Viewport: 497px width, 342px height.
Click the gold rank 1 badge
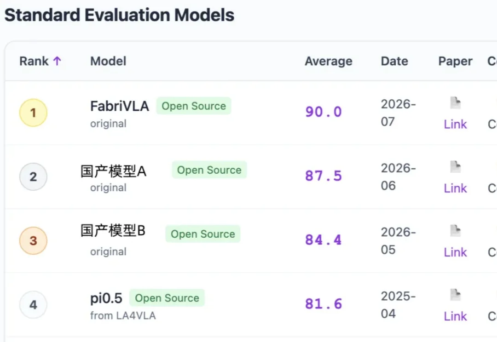tap(33, 113)
